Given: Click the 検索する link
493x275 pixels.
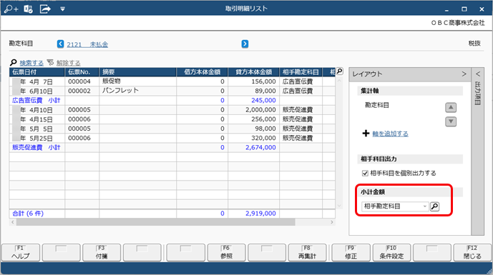Looking at the screenshot, I should tap(31, 63).
